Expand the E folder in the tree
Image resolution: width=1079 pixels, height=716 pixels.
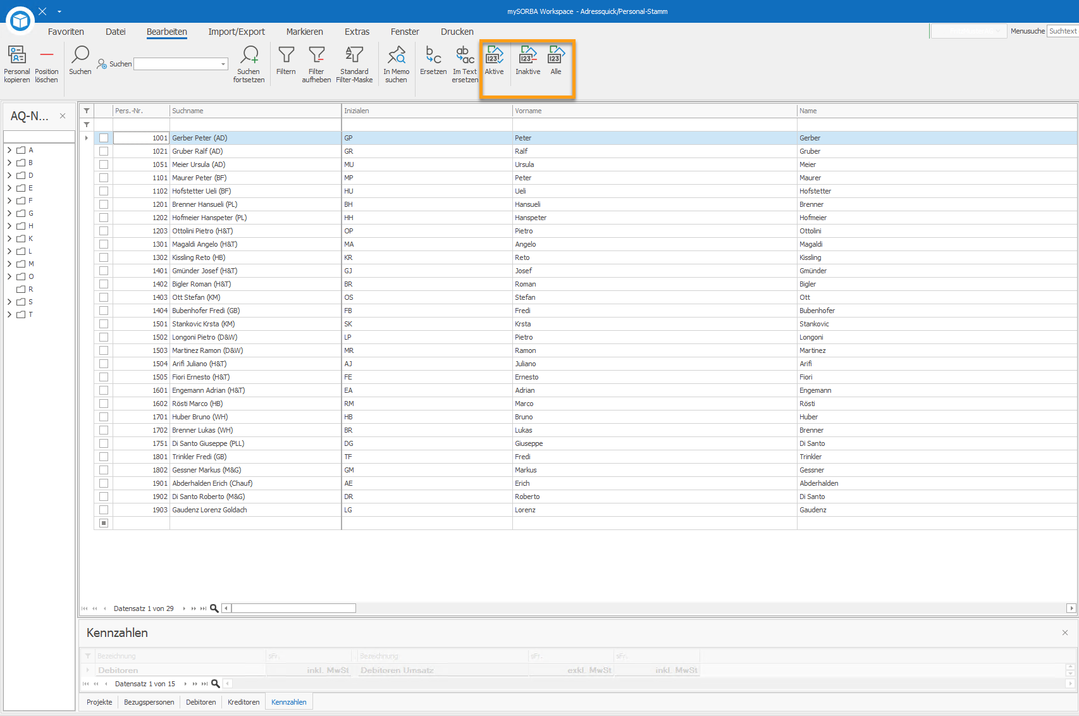9,188
